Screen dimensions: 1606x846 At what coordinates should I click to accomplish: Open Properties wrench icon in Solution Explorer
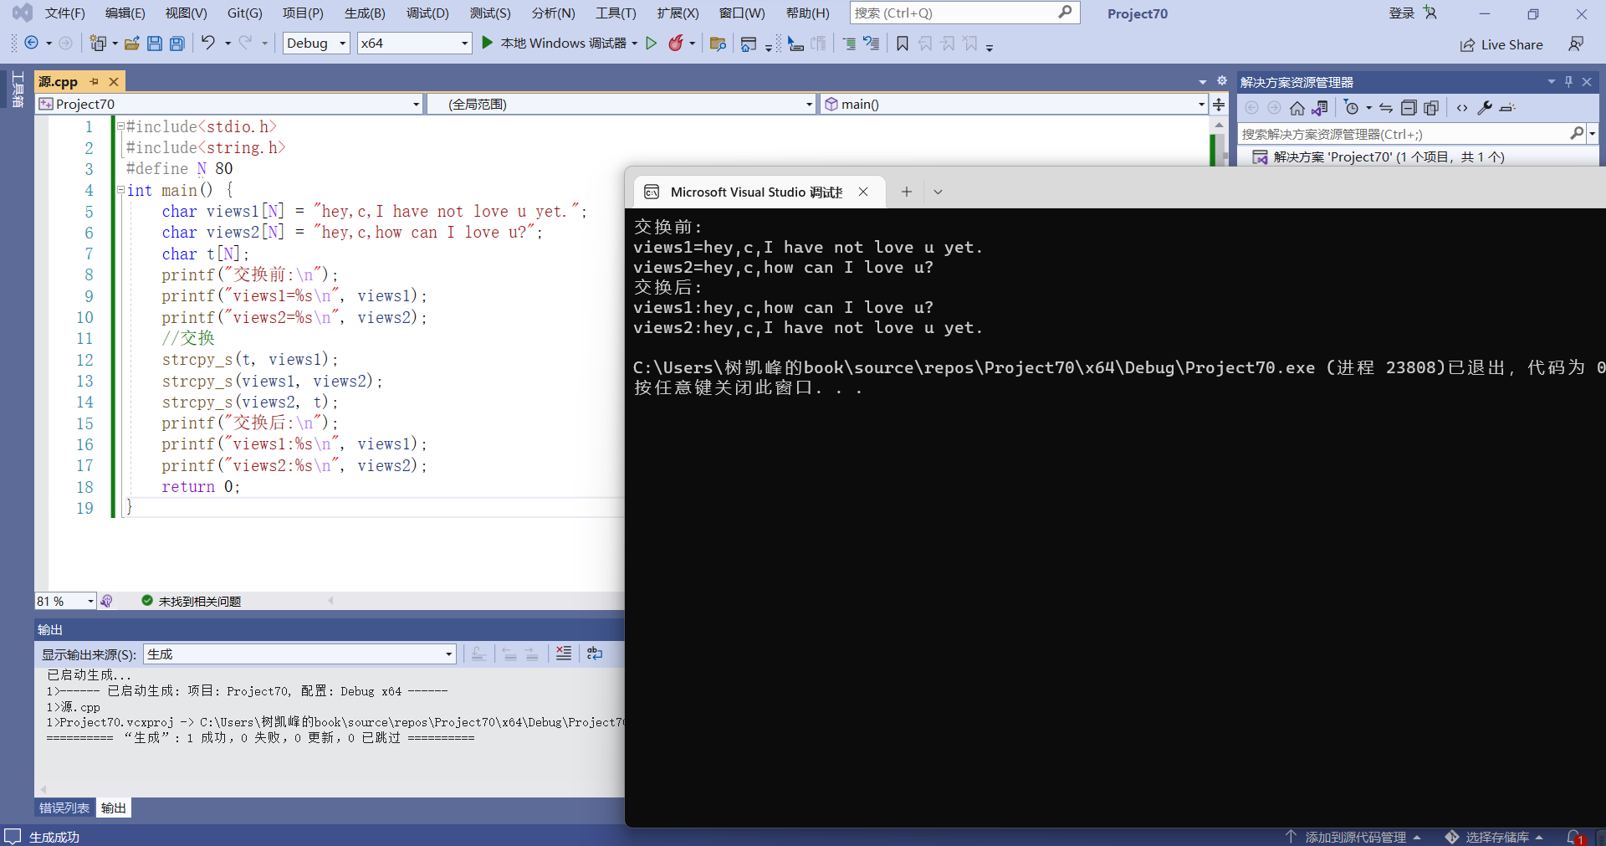click(1485, 108)
